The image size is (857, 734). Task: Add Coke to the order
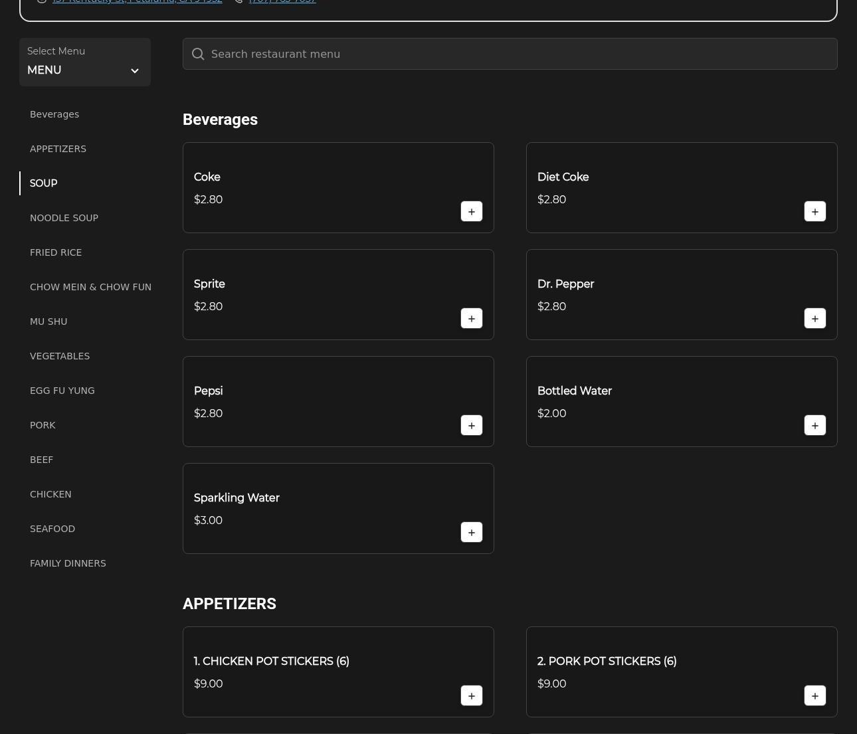click(x=471, y=211)
